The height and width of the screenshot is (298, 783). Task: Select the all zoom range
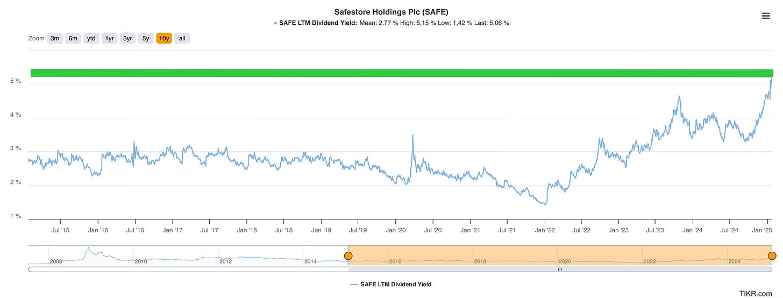point(182,38)
